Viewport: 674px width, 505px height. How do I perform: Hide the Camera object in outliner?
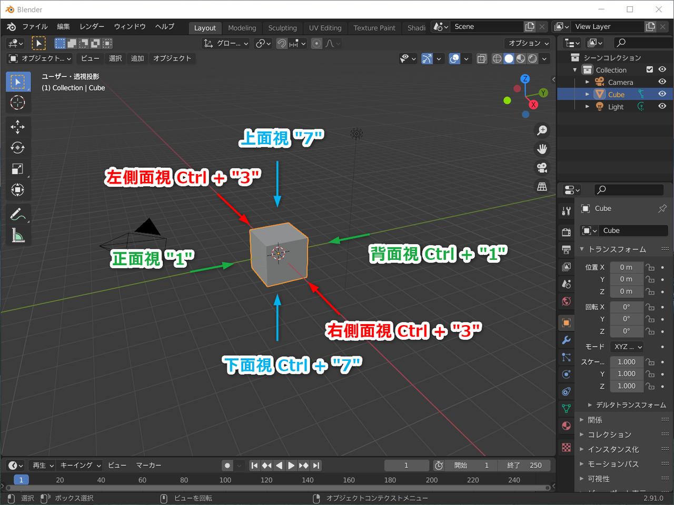662,82
